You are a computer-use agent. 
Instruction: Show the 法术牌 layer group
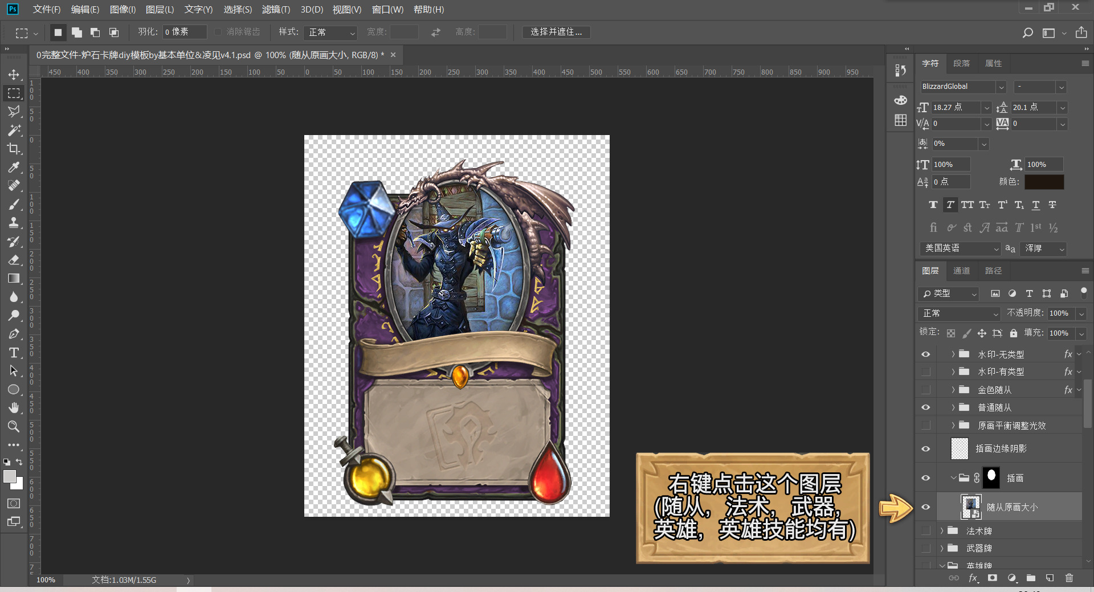[925, 530]
